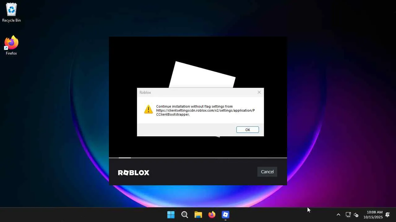The width and height of the screenshot is (396, 222).
Task: Select the Firefox desktop shortcut
Action: pos(11,46)
